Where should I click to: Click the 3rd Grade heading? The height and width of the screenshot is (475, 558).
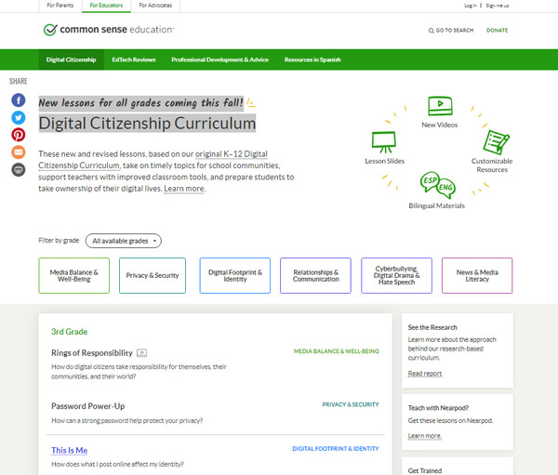click(70, 332)
